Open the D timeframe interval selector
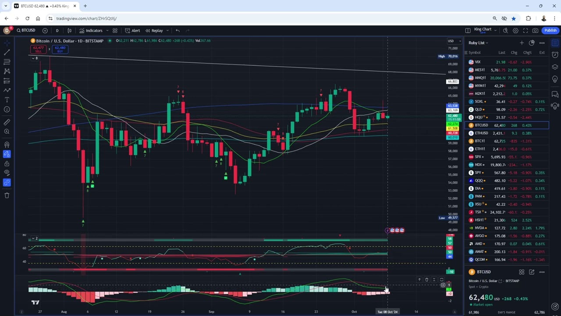This screenshot has height=316, width=561. tap(57, 30)
